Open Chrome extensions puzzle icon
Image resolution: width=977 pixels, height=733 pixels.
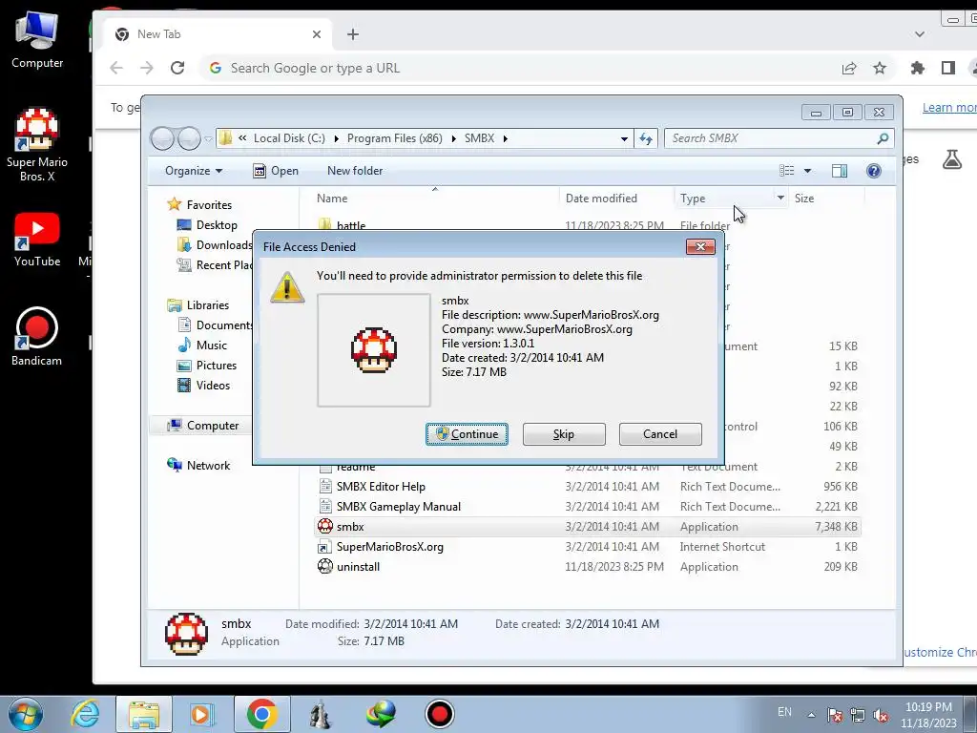(x=917, y=68)
